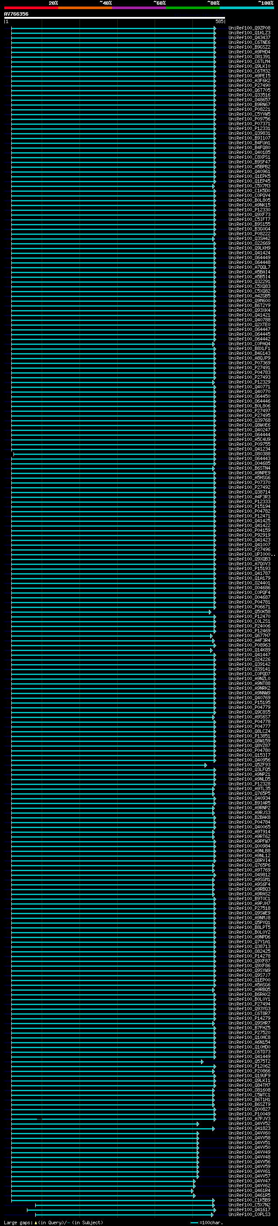Select label UniRef100_B6STN4

[x=249, y=468]
